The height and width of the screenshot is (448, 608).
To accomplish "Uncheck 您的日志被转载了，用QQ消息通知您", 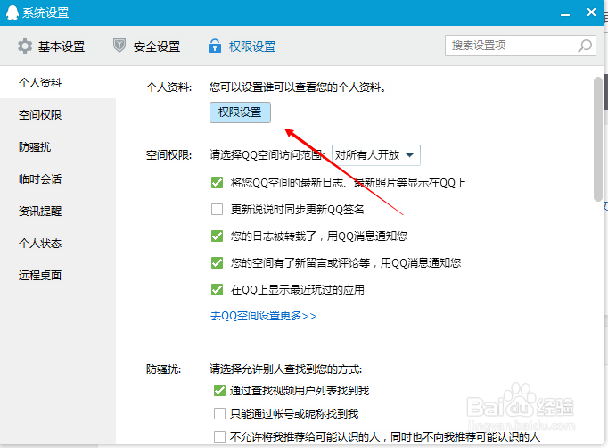I will click(x=217, y=236).
